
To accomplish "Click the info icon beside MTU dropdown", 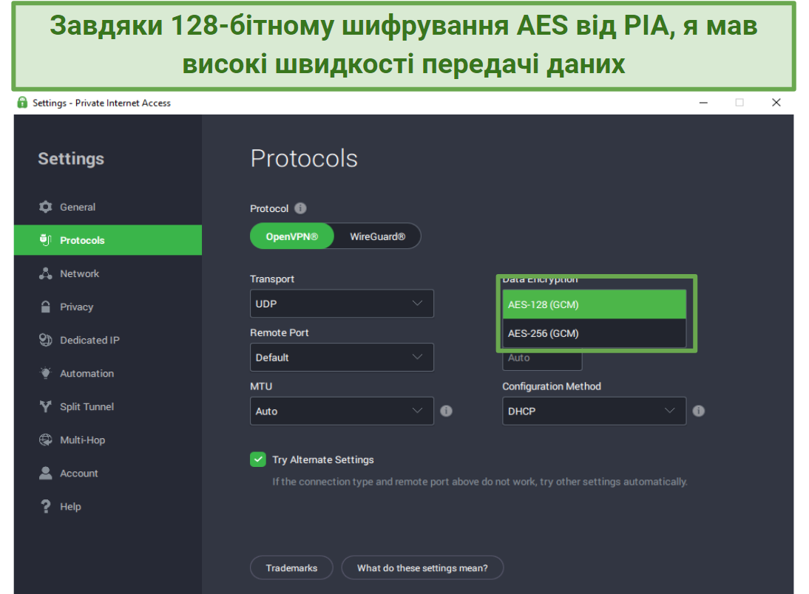I will tap(447, 411).
